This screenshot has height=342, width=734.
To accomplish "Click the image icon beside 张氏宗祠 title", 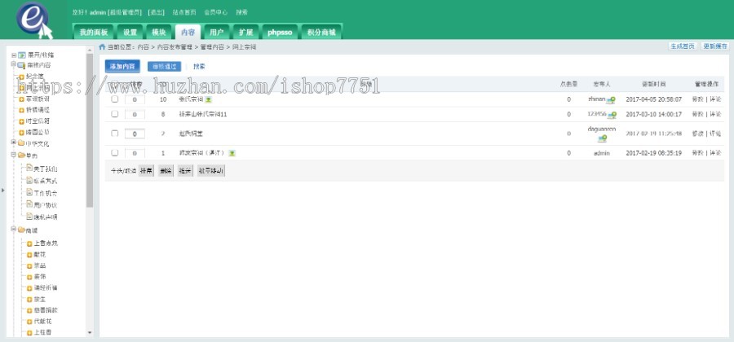I will pos(209,99).
